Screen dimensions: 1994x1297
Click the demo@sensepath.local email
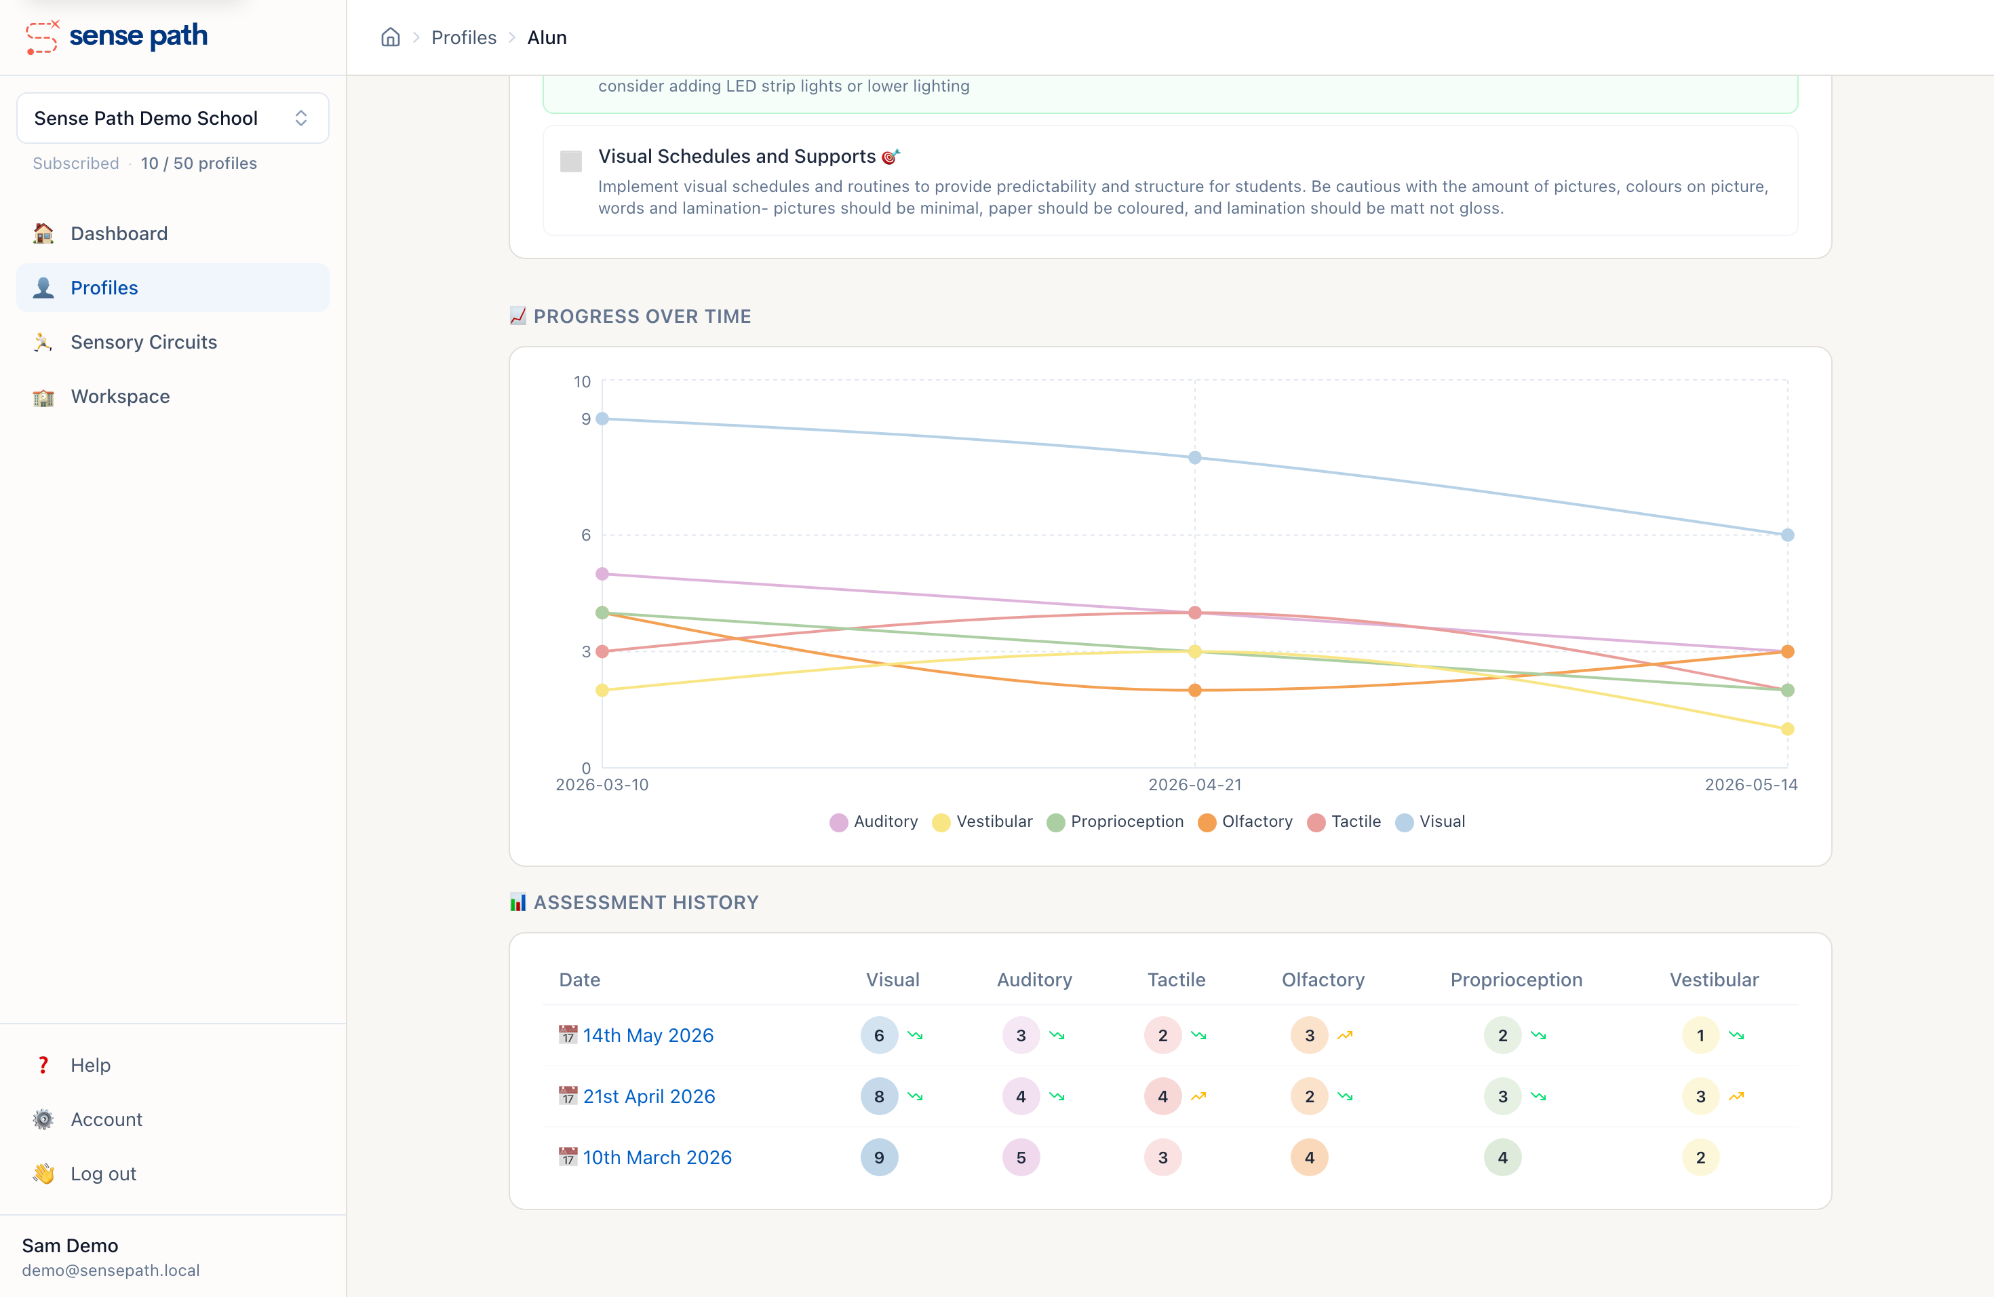[x=111, y=1271]
